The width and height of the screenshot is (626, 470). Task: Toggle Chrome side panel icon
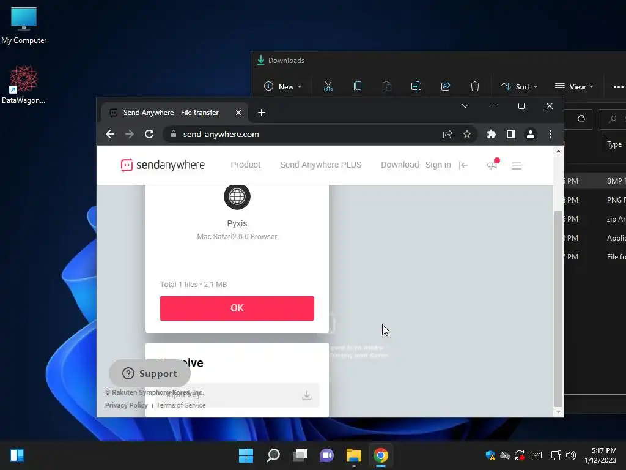click(511, 134)
